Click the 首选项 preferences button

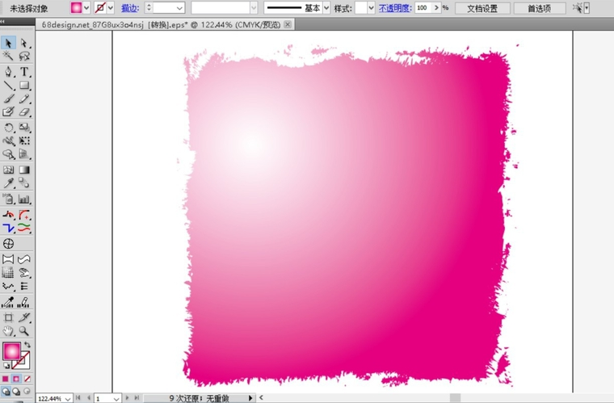[539, 8]
